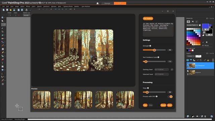
Task: Select the Pick arrow tool
Action: pos(2,21)
